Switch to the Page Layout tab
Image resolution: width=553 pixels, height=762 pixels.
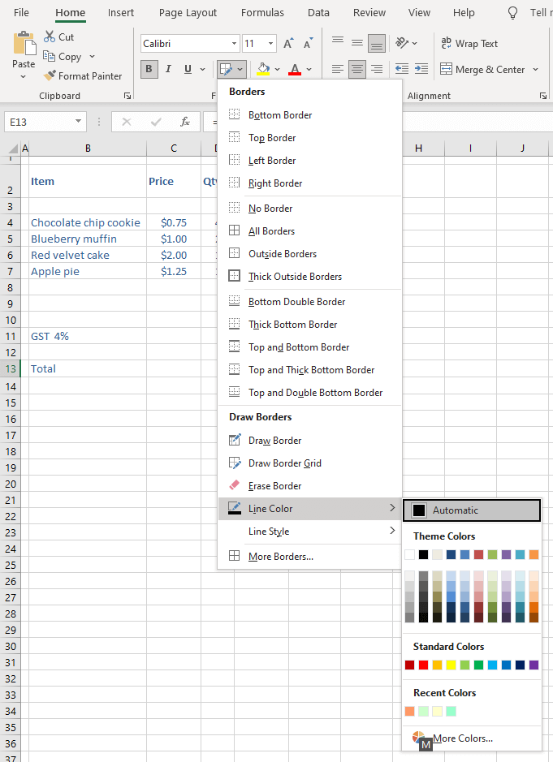pos(188,13)
